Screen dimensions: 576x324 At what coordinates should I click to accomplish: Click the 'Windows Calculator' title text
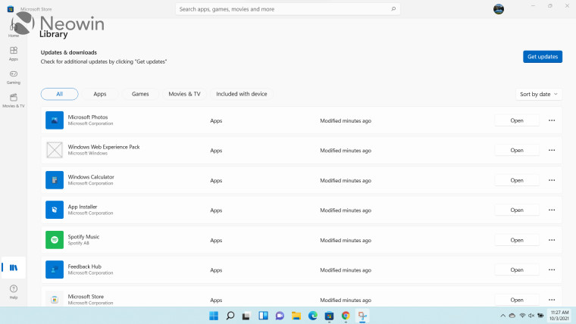(91, 177)
